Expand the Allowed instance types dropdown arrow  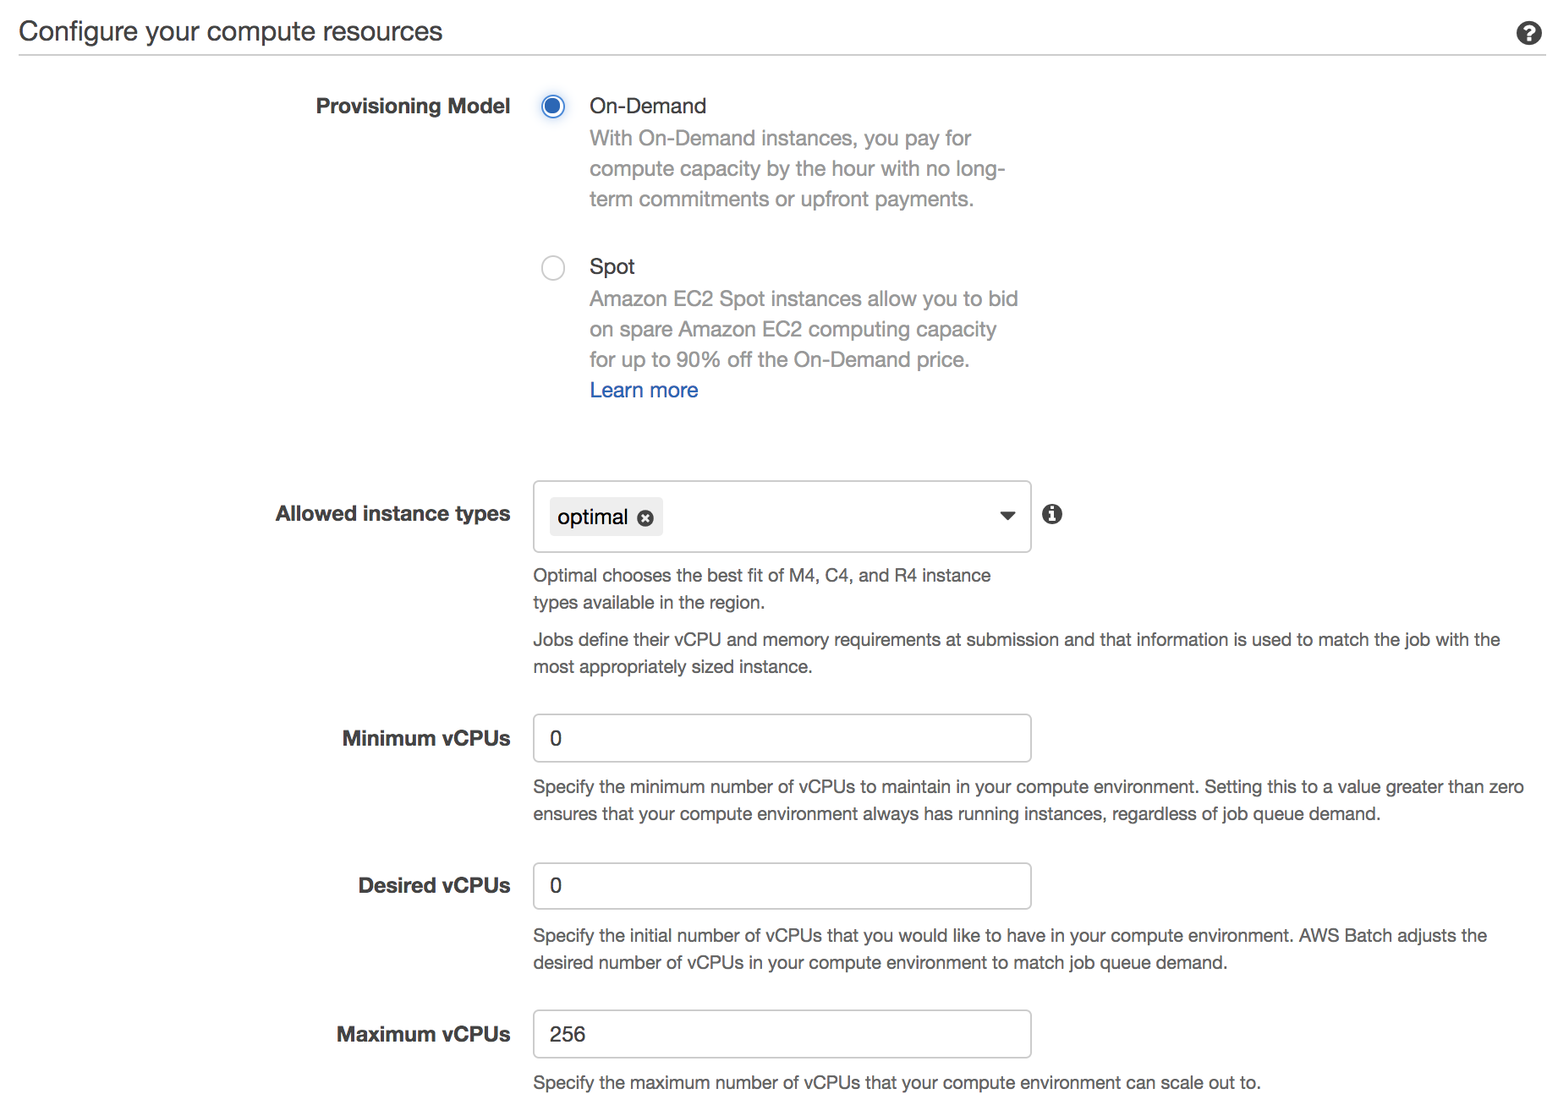(1007, 516)
